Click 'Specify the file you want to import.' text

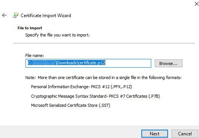57,35
